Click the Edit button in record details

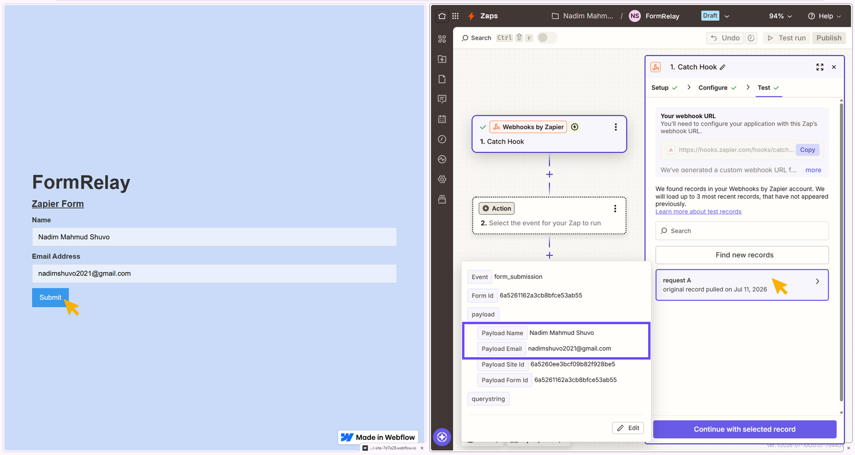628,428
